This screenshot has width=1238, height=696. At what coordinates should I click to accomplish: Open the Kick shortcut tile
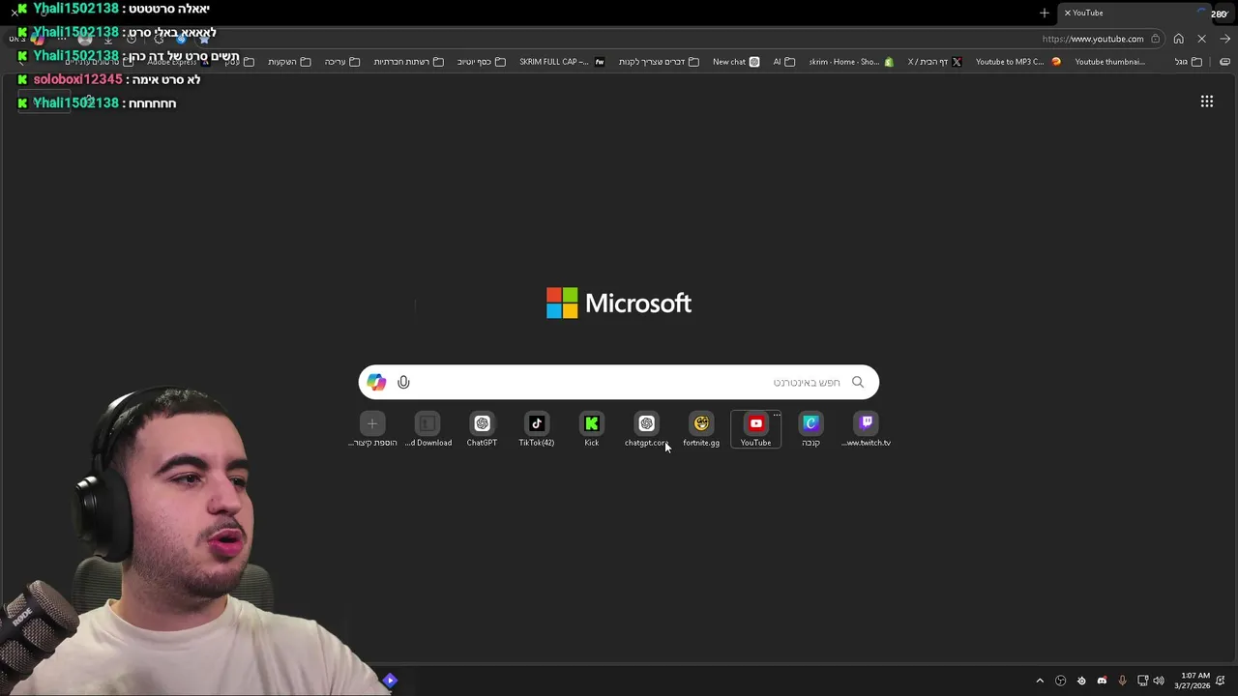click(591, 429)
